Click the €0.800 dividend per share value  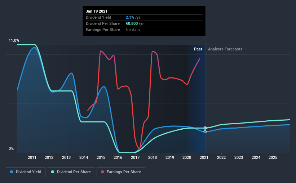click(x=132, y=23)
